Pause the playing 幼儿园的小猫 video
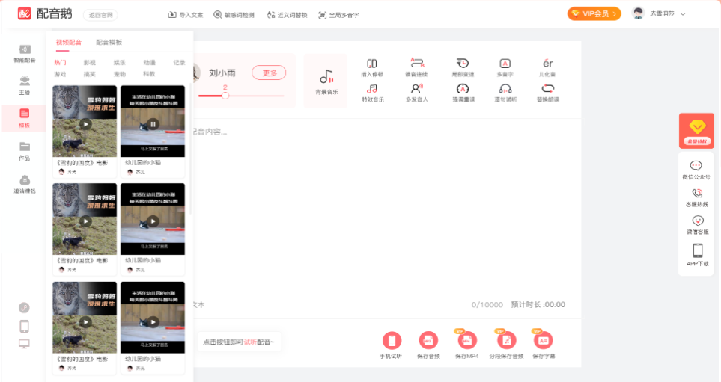Screen dimensions: 721x382 pyautogui.click(x=153, y=124)
